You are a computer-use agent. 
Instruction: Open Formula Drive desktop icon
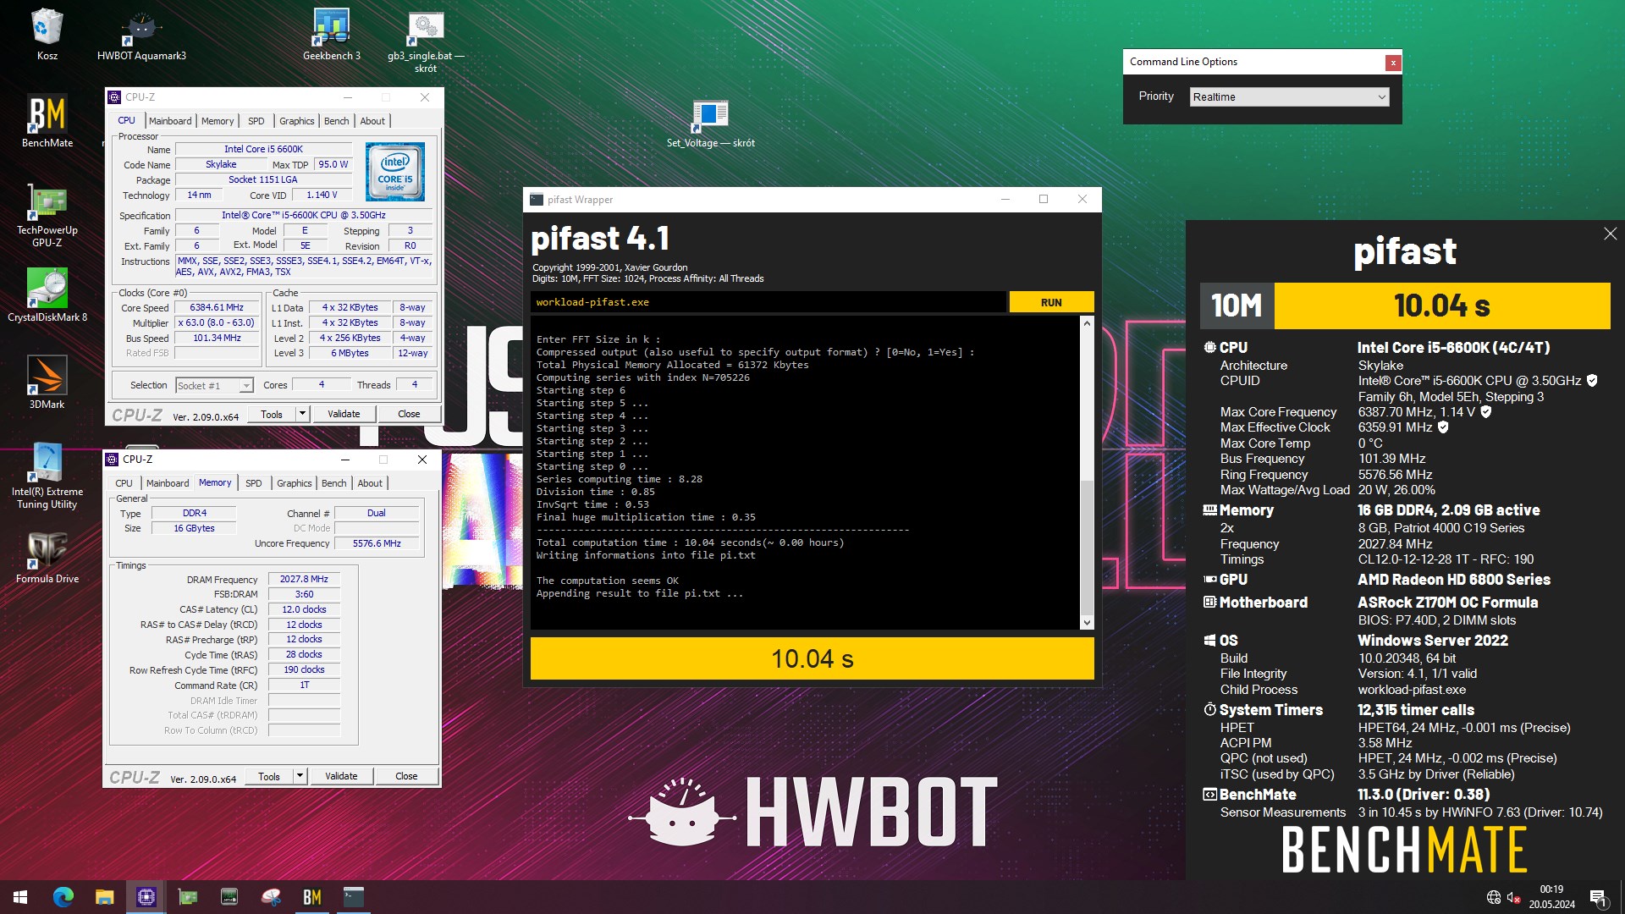click(x=47, y=557)
